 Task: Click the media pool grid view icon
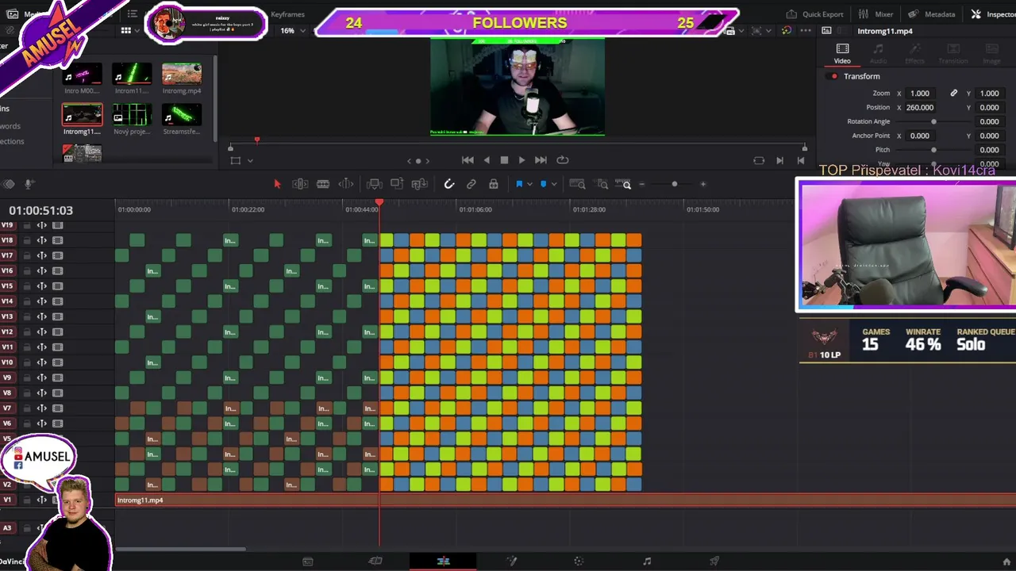125,30
